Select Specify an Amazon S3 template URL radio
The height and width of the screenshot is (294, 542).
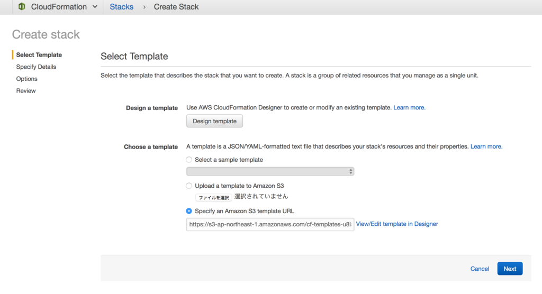[189, 211]
